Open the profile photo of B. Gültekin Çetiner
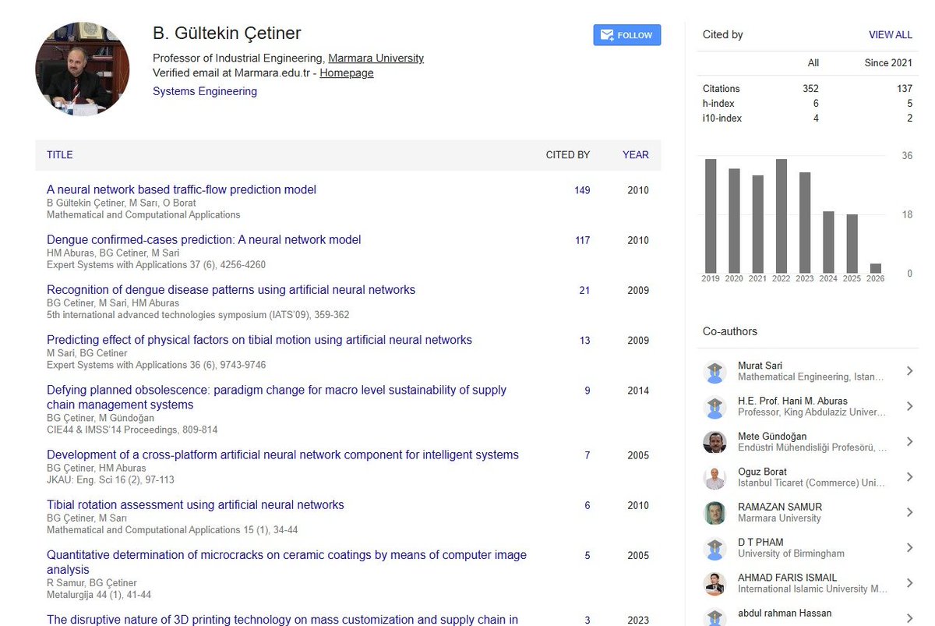 point(83,69)
